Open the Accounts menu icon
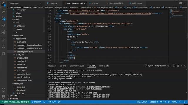Screen dimensions: 188x105 pos(4,90)
